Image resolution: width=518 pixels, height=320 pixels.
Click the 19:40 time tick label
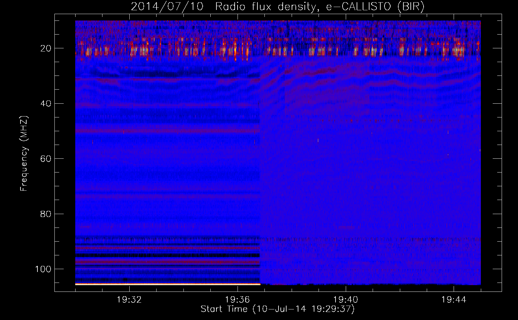(x=346, y=300)
